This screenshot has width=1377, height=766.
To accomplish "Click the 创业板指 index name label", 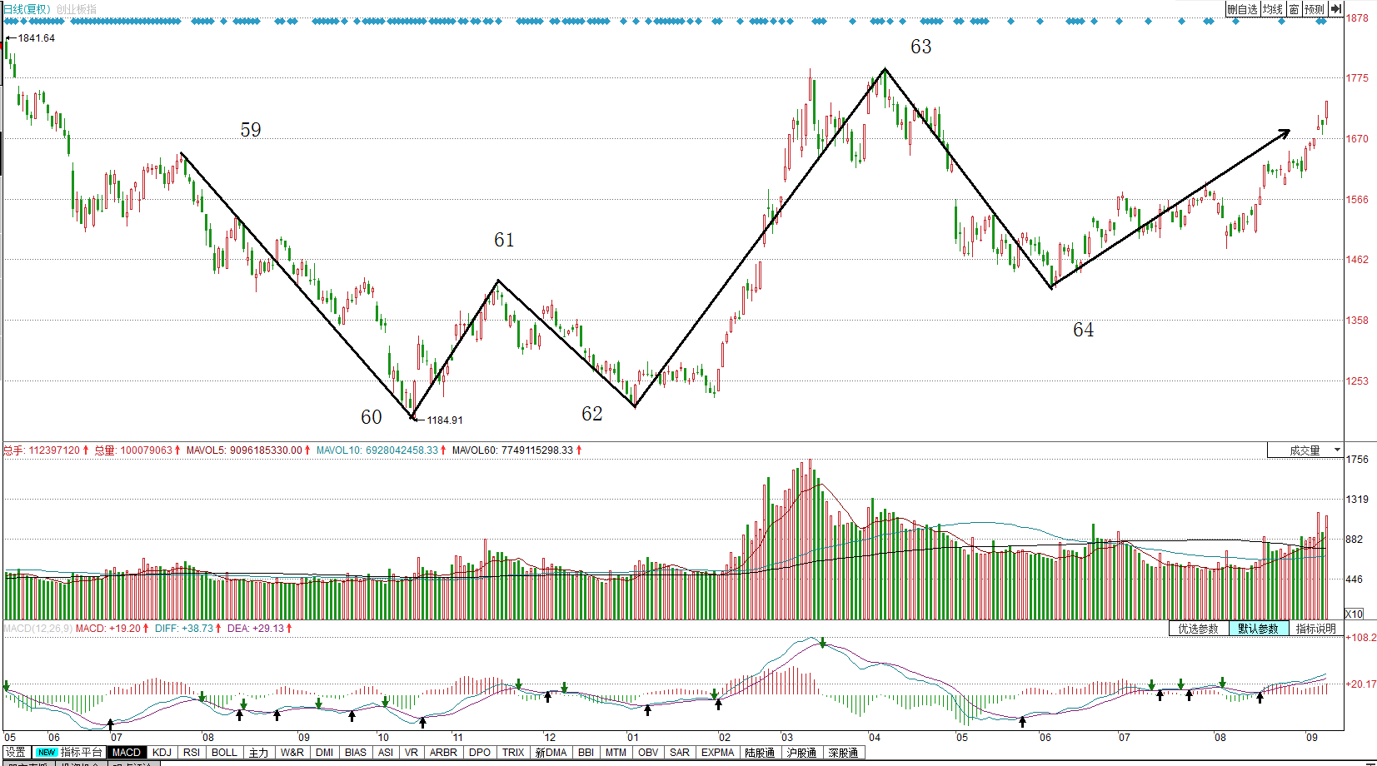I will pos(77,9).
